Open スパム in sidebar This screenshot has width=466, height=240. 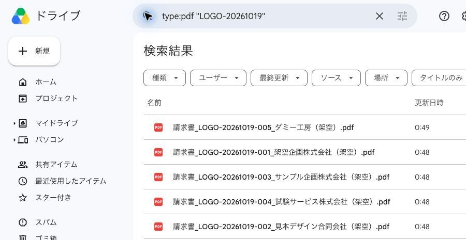(x=46, y=222)
